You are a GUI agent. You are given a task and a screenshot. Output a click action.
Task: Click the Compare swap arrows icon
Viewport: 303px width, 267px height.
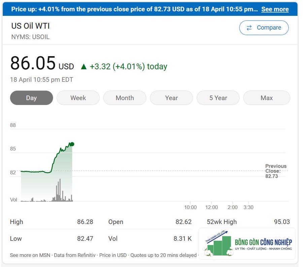click(249, 28)
